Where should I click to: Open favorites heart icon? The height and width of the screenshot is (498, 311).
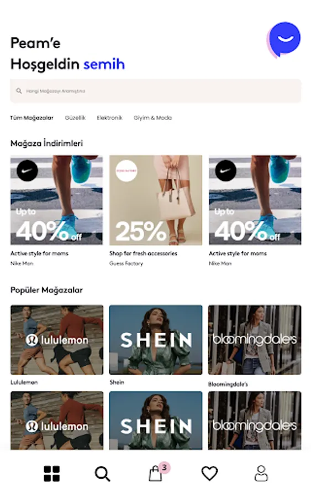[209, 474]
